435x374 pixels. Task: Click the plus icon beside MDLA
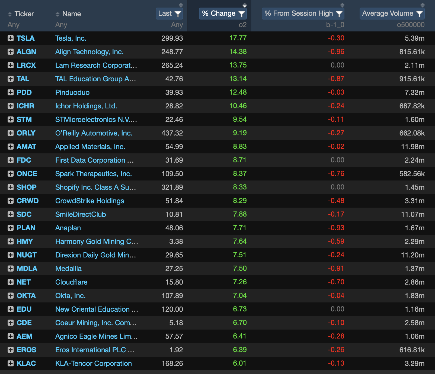[11, 269]
